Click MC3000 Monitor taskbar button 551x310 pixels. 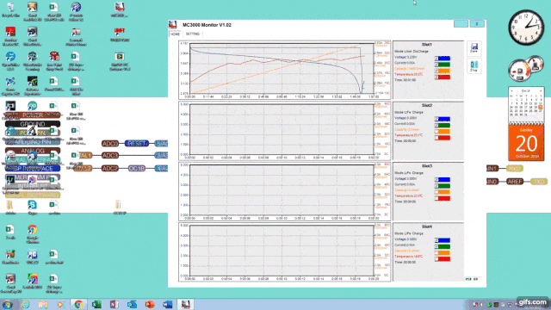pyautogui.click(x=185, y=304)
